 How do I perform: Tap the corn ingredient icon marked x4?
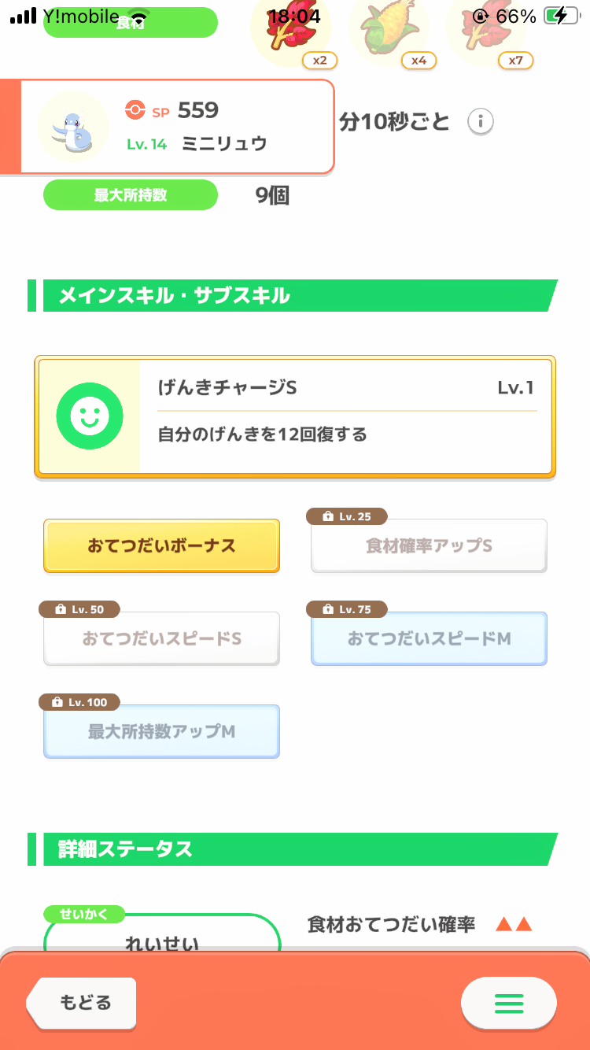click(389, 30)
